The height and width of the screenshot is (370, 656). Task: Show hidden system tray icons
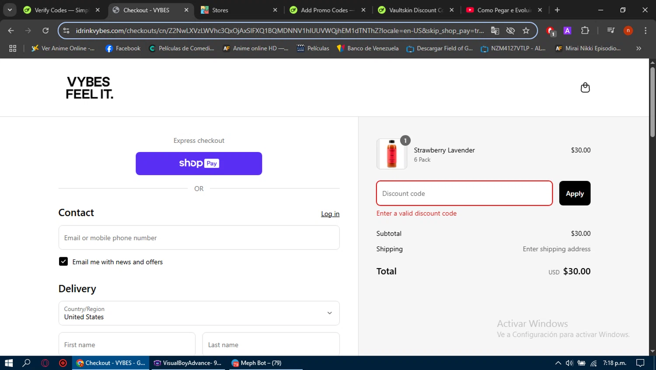point(558,363)
